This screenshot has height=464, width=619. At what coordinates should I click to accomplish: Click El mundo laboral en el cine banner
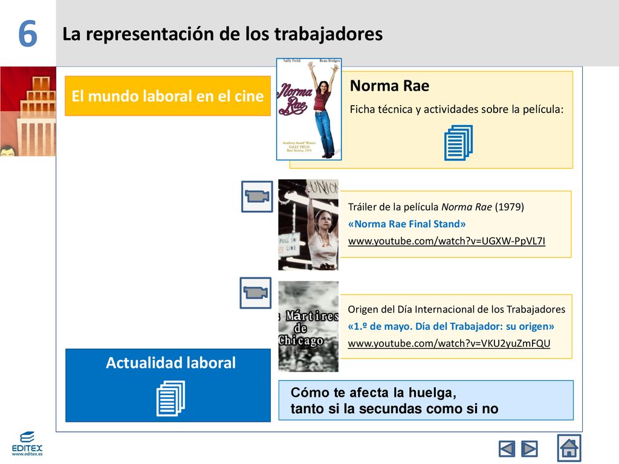[x=168, y=96]
